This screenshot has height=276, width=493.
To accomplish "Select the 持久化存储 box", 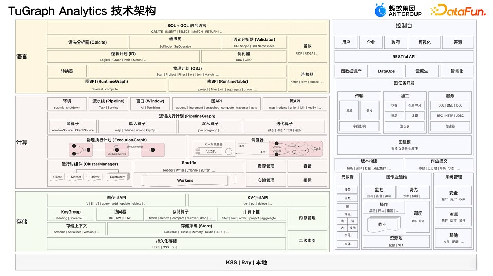I will coord(166,244).
